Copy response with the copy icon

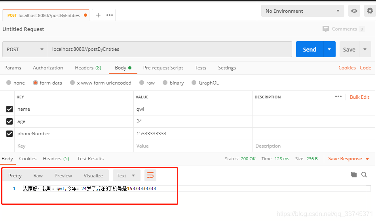[354, 175]
